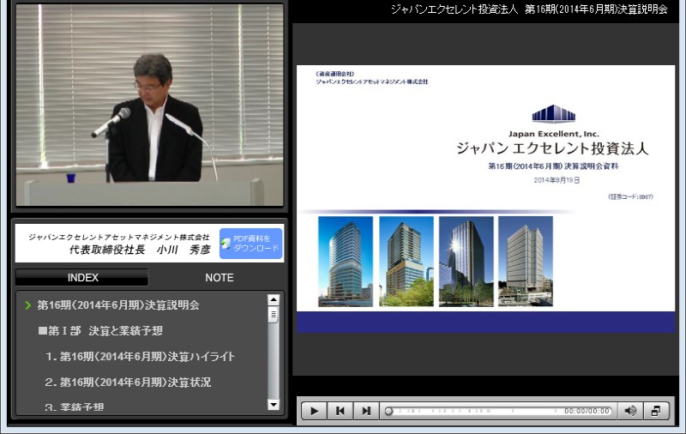Screen dimensions: 686x434
Task: Switch layout with the window swap icon
Action: click(656, 411)
